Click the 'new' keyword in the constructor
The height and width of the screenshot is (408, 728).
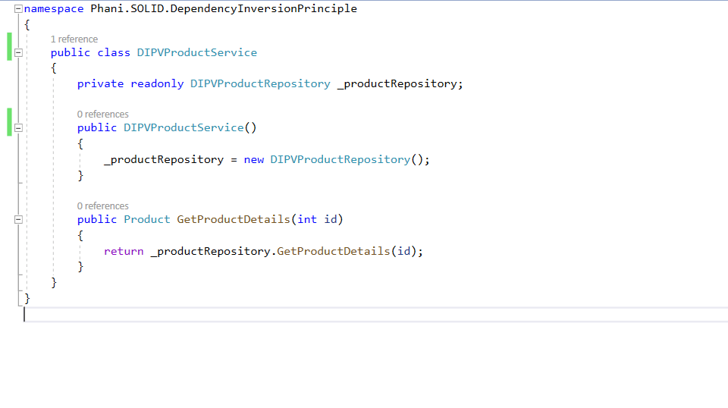tap(253, 160)
